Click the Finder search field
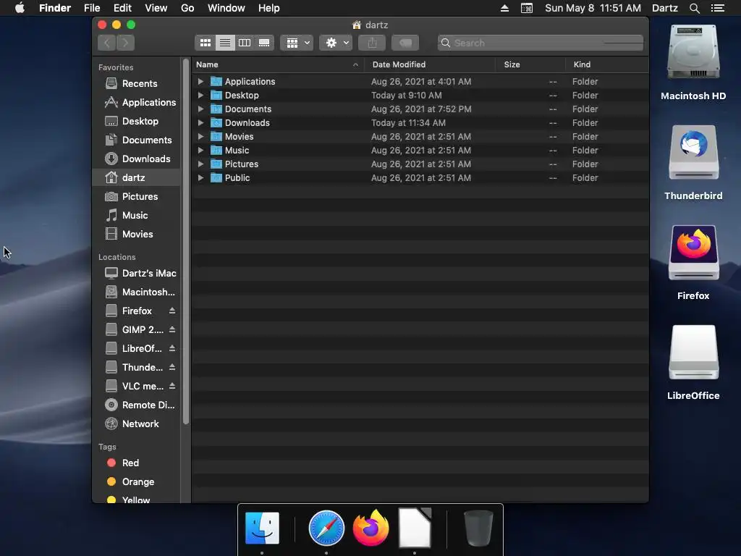Viewport: 741px width, 556px height. click(541, 43)
